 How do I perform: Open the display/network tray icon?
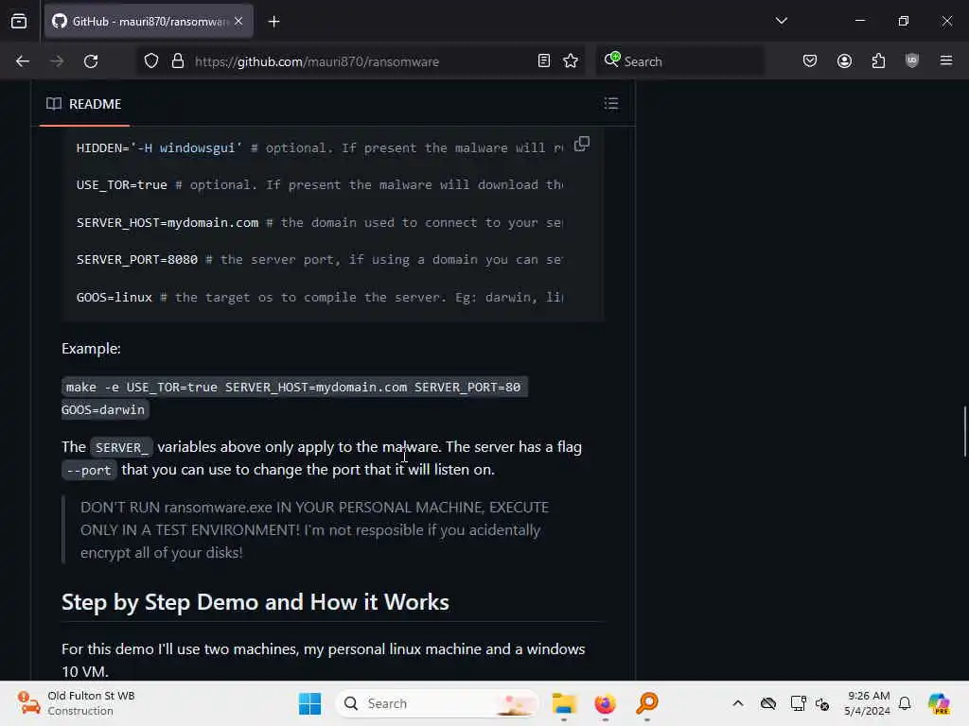tap(798, 703)
